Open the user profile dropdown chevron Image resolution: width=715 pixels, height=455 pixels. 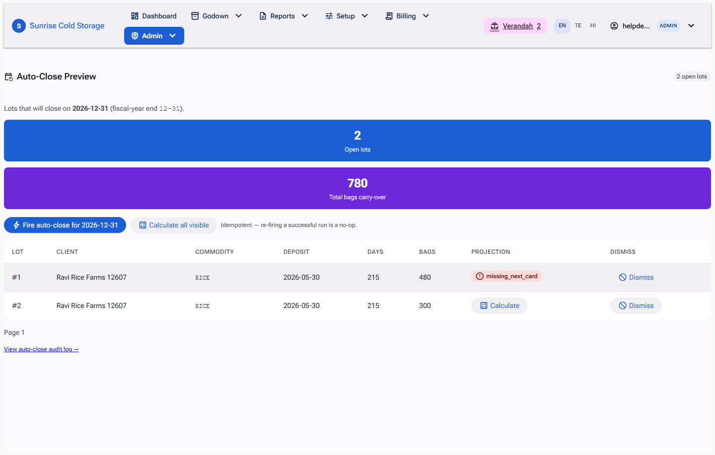pos(691,26)
